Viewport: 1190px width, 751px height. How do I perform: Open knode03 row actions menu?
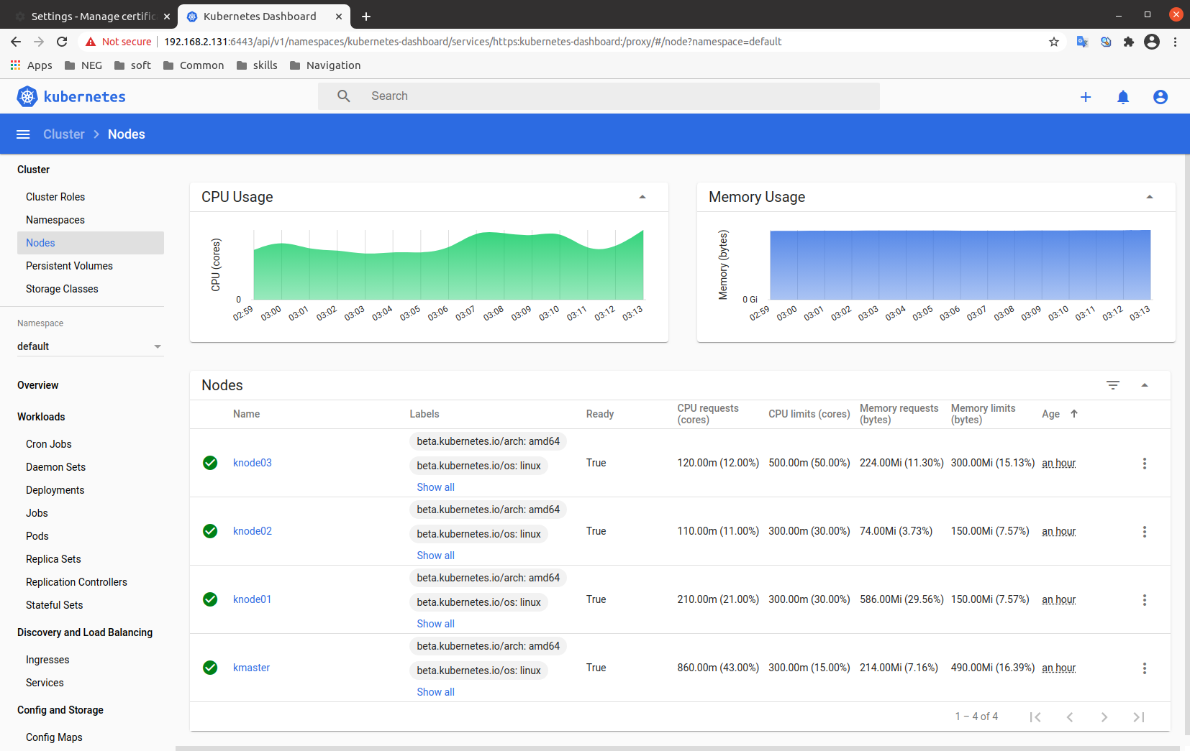pyautogui.click(x=1145, y=464)
